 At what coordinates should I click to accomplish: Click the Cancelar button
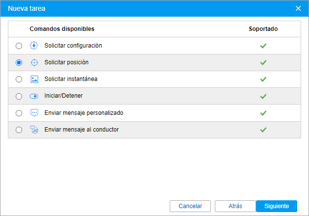[x=190, y=206]
